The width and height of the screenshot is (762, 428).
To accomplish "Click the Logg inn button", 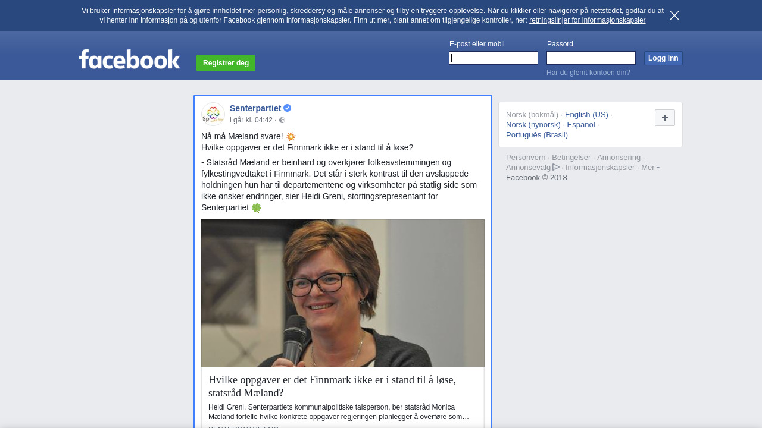I will tap(663, 58).
